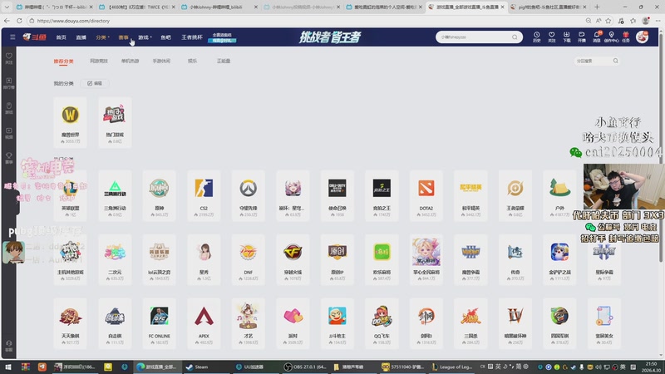Go to 首页 in the top navigation
This screenshot has width=665, height=374.
coord(61,37)
